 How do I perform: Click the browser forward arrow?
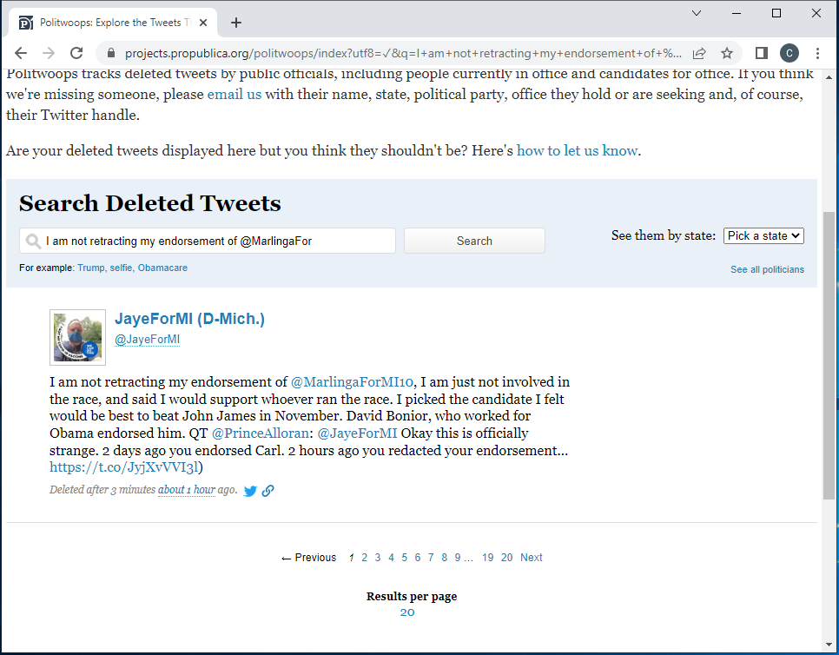point(49,53)
